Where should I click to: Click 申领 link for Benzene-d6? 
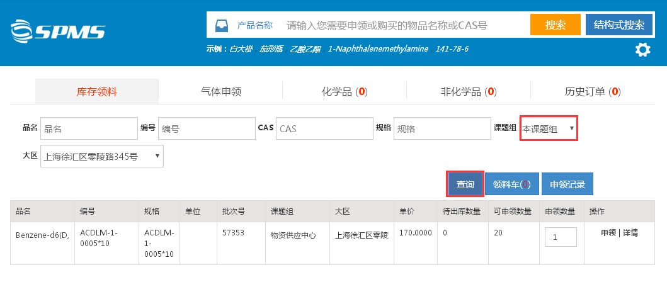click(608, 233)
